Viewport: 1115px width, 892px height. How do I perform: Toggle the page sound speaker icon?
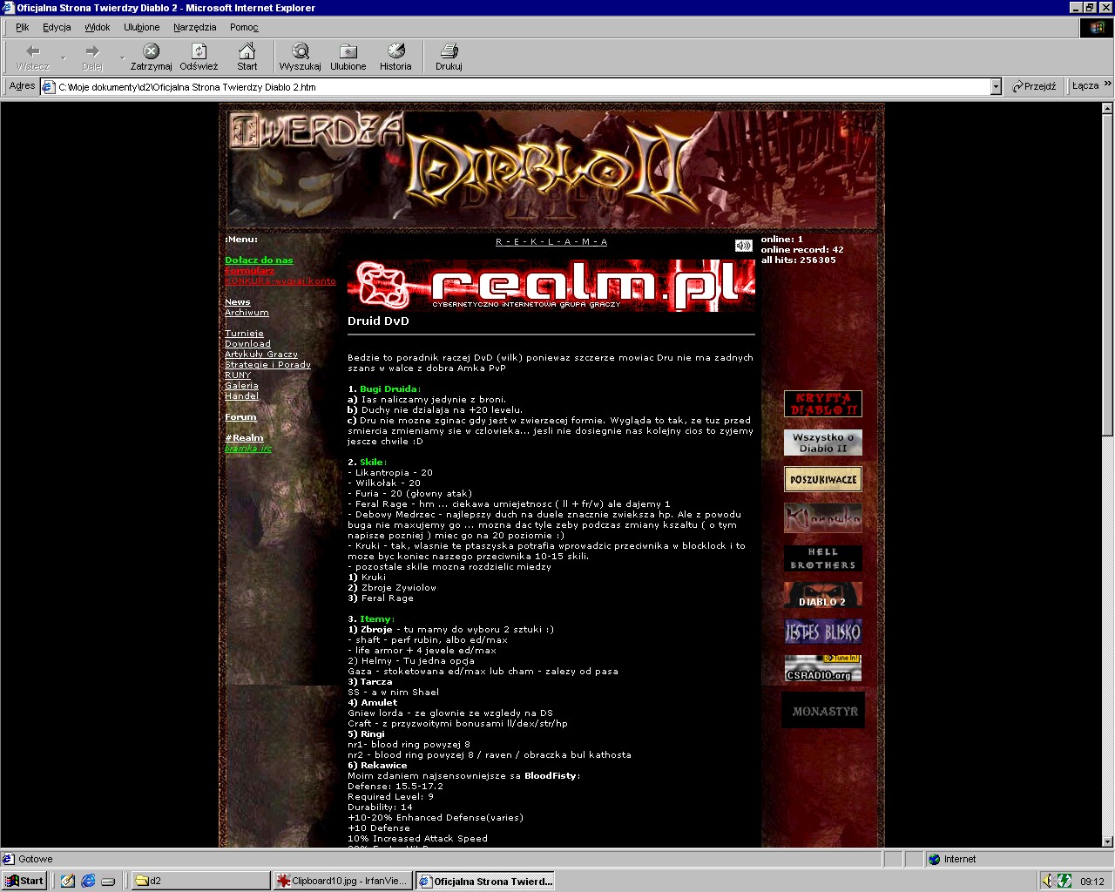743,246
